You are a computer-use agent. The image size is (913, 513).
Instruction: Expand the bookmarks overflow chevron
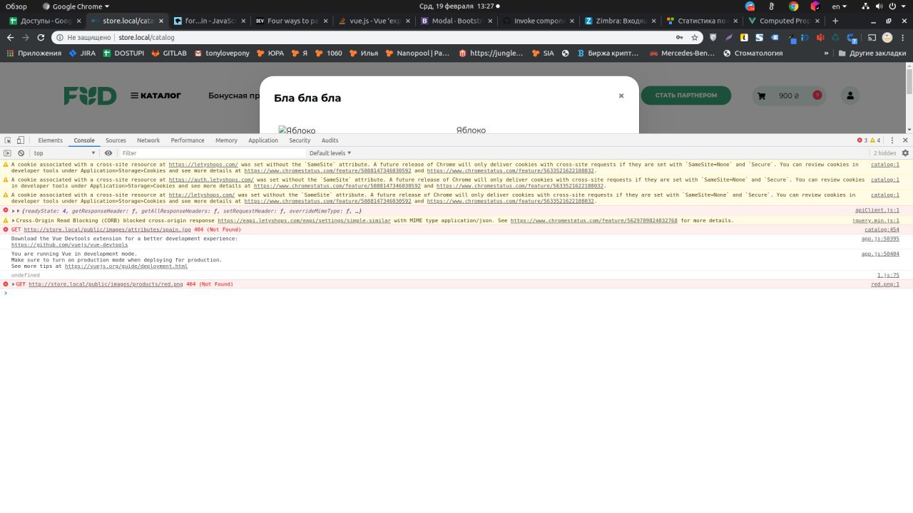[826, 53]
